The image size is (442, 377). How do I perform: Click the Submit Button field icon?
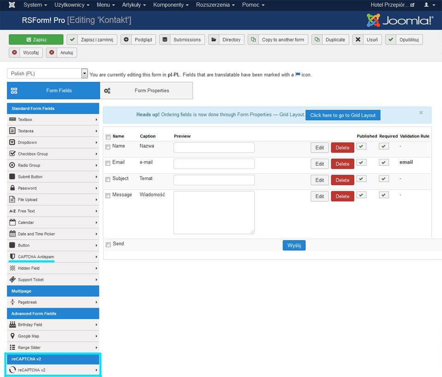coord(12,177)
